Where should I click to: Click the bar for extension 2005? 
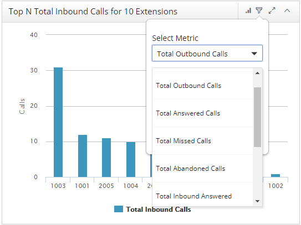tap(106, 158)
